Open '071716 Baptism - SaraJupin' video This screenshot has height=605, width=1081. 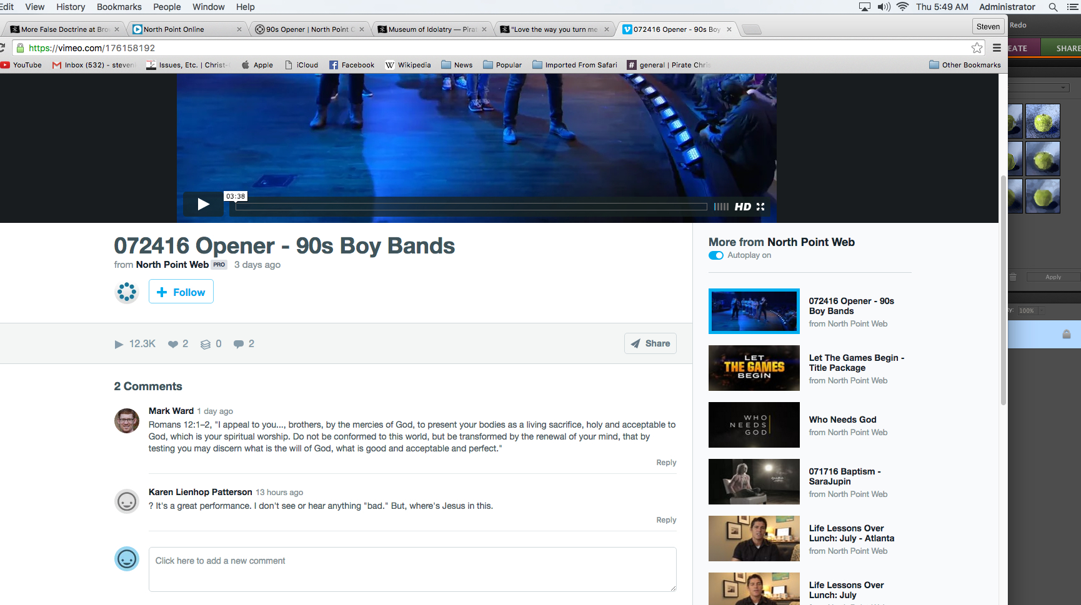coord(754,482)
